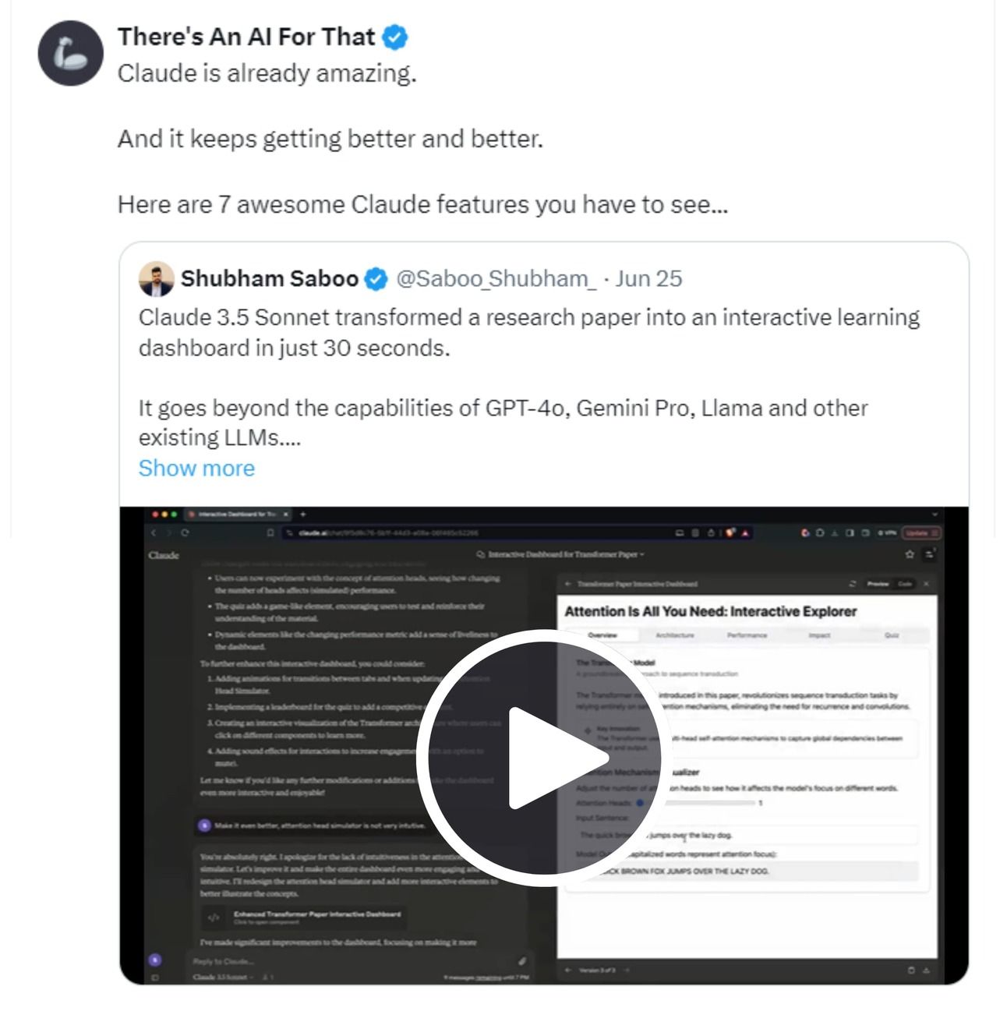Toggle artifact view to Code
The image size is (1007, 1036).
coord(904,583)
